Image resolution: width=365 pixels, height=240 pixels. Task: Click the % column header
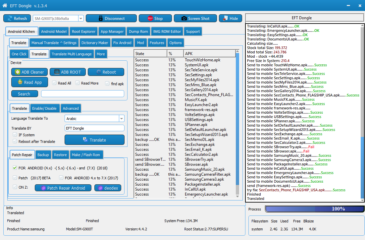click(x=175, y=54)
